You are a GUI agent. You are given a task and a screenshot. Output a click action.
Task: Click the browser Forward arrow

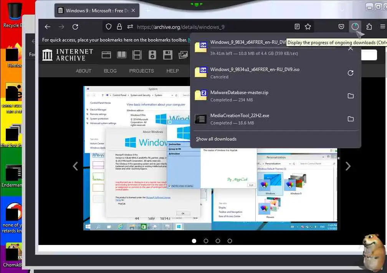(61, 27)
